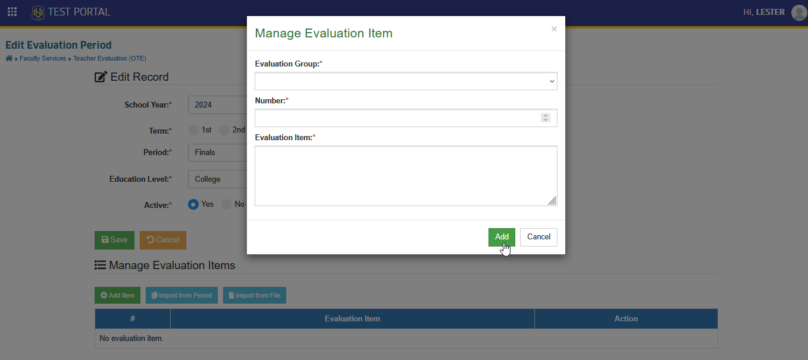Image resolution: width=808 pixels, height=360 pixels.
Task: Click the School Year 2024 field
Action: coord(218,105)
